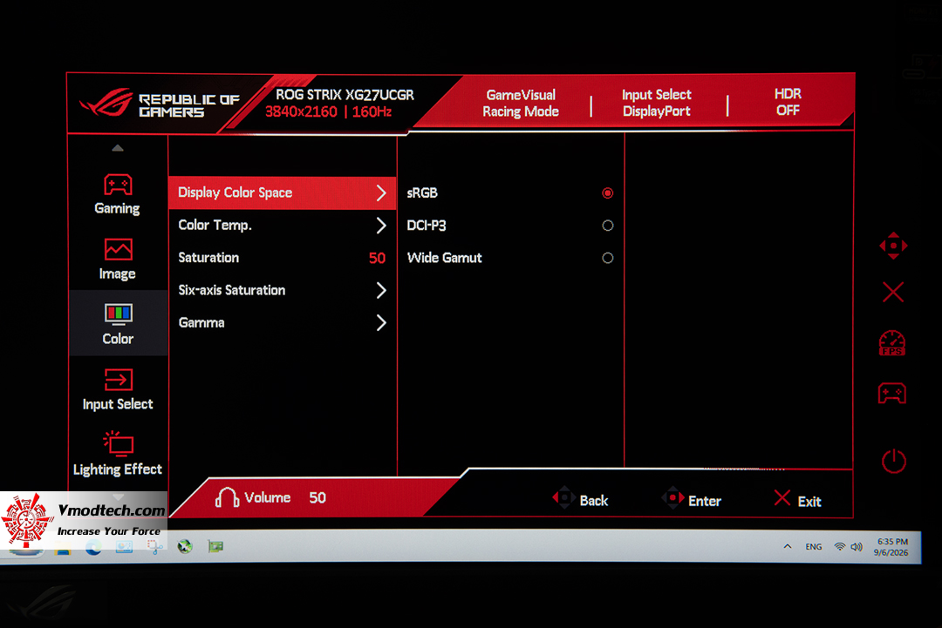The height and width of the screenshot is (628, 942).
Task: Click the joystick navigation icon at right
Action: [893, 246]
